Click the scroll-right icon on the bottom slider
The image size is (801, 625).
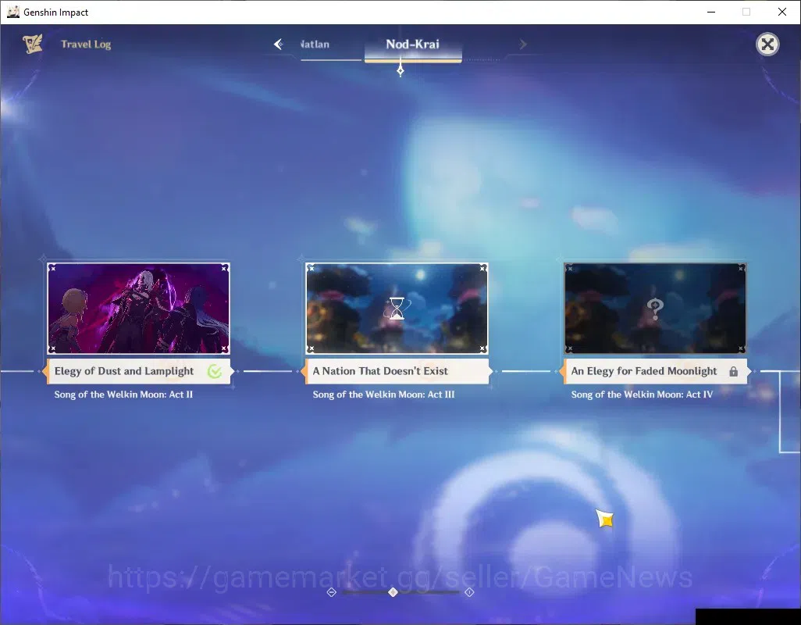[x=469, y=592]
